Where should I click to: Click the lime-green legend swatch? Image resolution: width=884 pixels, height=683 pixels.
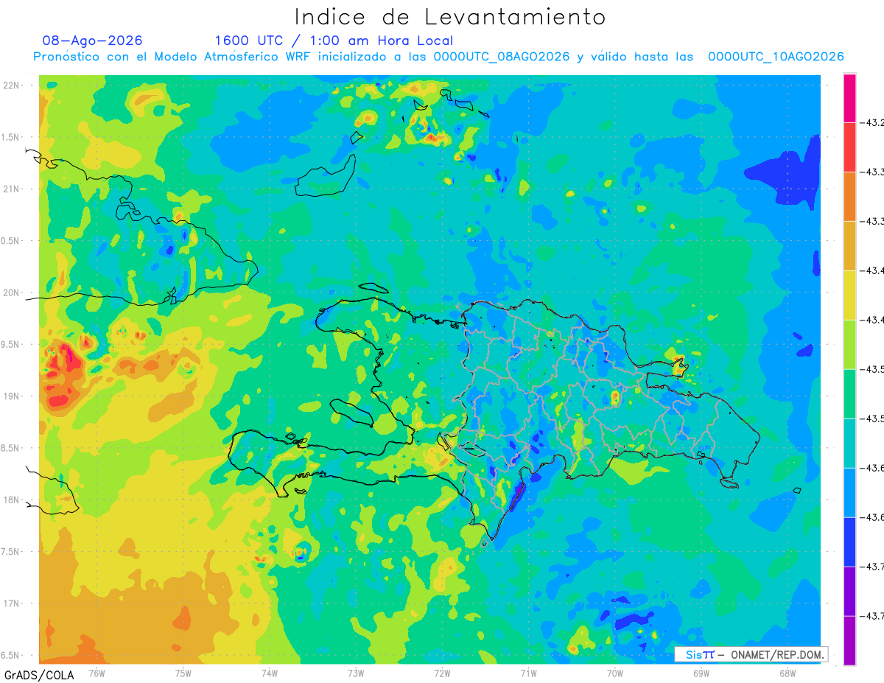point(849,344)
